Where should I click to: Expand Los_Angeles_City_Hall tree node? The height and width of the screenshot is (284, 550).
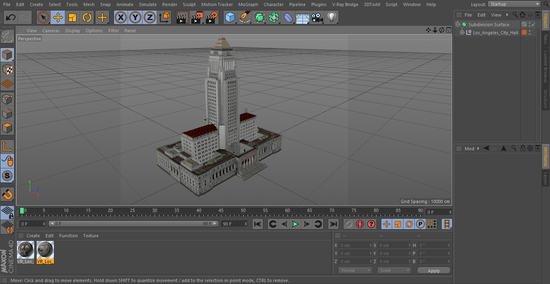[462, 33]
